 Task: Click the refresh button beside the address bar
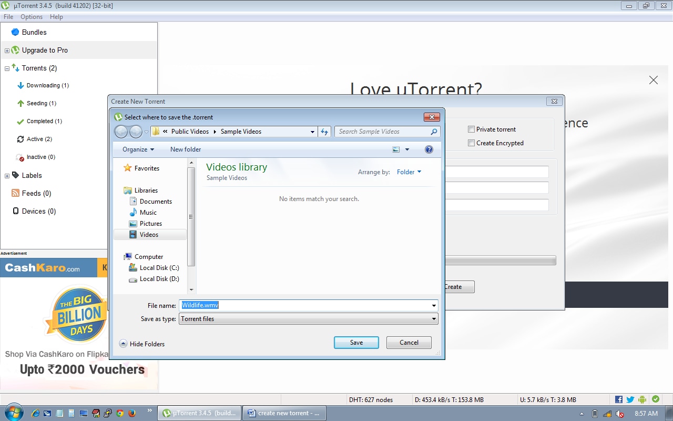pos(324,132)
